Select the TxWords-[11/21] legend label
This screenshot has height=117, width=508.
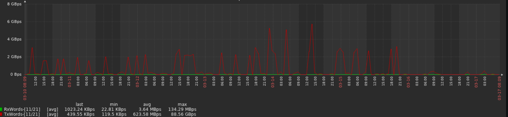(x=22, y=114)
